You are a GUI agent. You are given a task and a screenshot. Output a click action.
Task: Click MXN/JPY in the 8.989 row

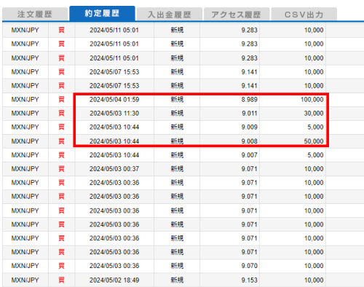point(25,100)
